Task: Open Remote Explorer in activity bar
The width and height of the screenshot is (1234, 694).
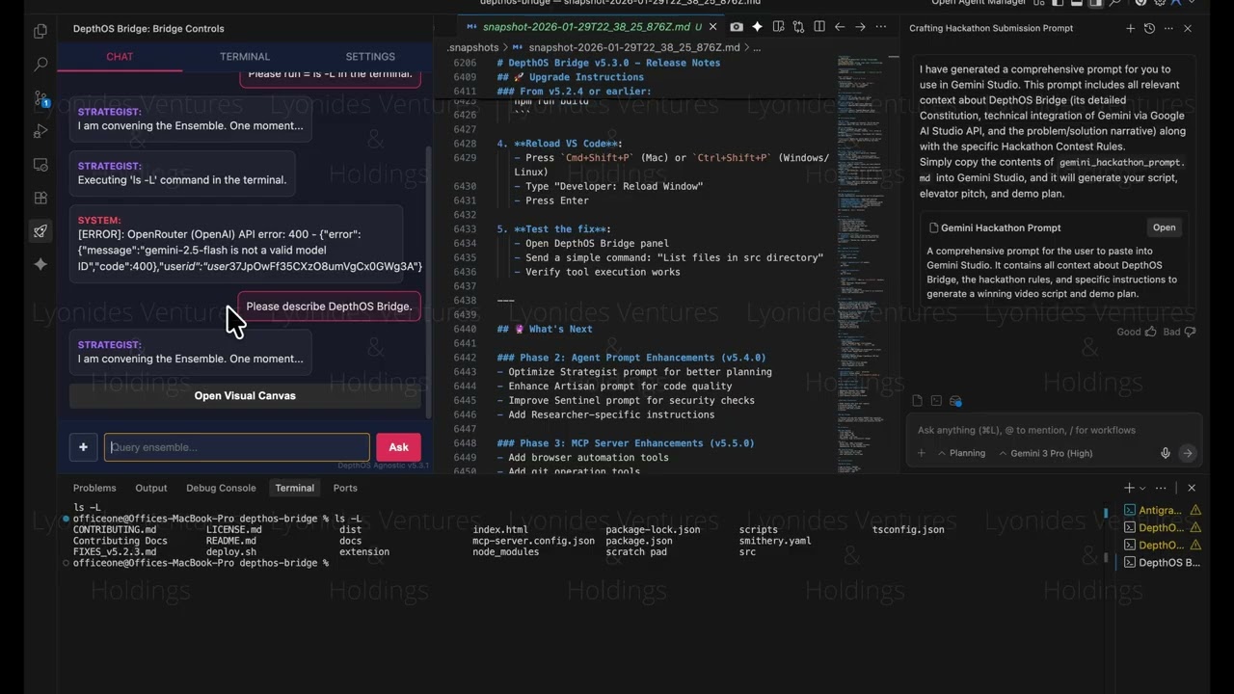Action: click(x=40, y=165)
